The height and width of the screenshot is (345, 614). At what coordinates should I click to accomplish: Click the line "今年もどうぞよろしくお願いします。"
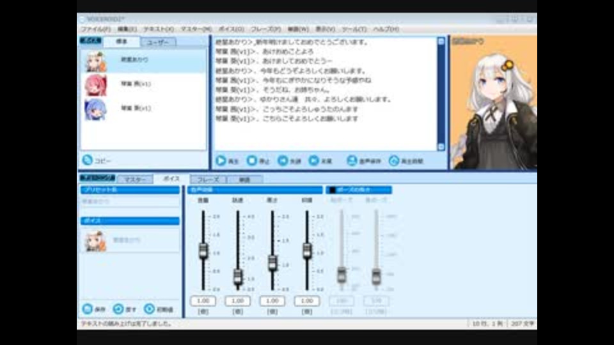point(313,71)
